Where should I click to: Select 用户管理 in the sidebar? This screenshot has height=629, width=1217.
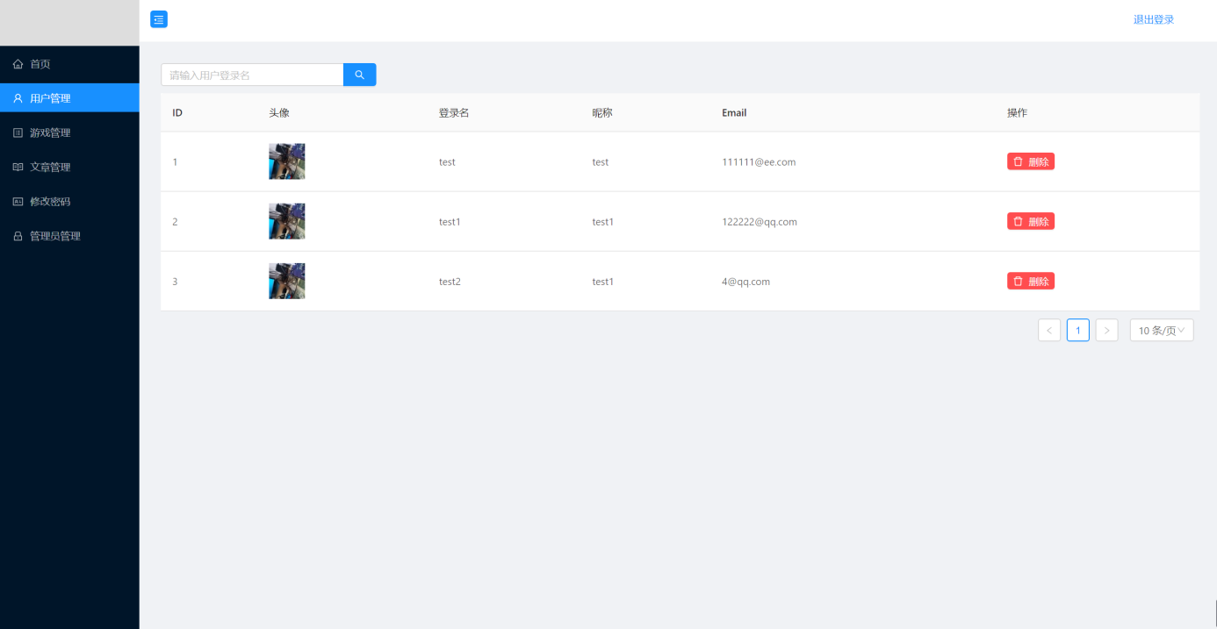click(x=69, y=98)
